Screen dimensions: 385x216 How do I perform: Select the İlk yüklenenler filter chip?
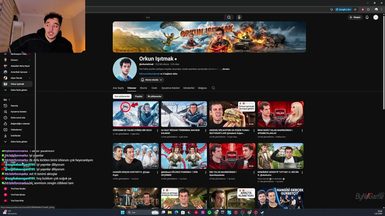tap(155, 96)
